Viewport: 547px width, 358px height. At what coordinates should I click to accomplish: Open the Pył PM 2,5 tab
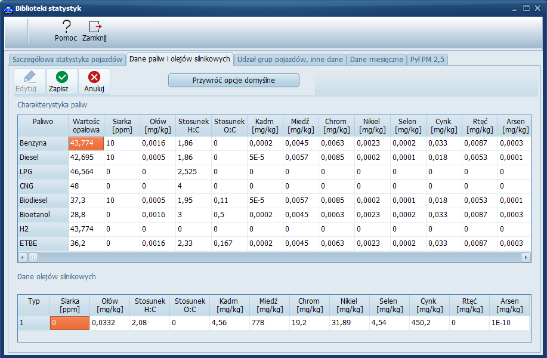tap(427, 59)
